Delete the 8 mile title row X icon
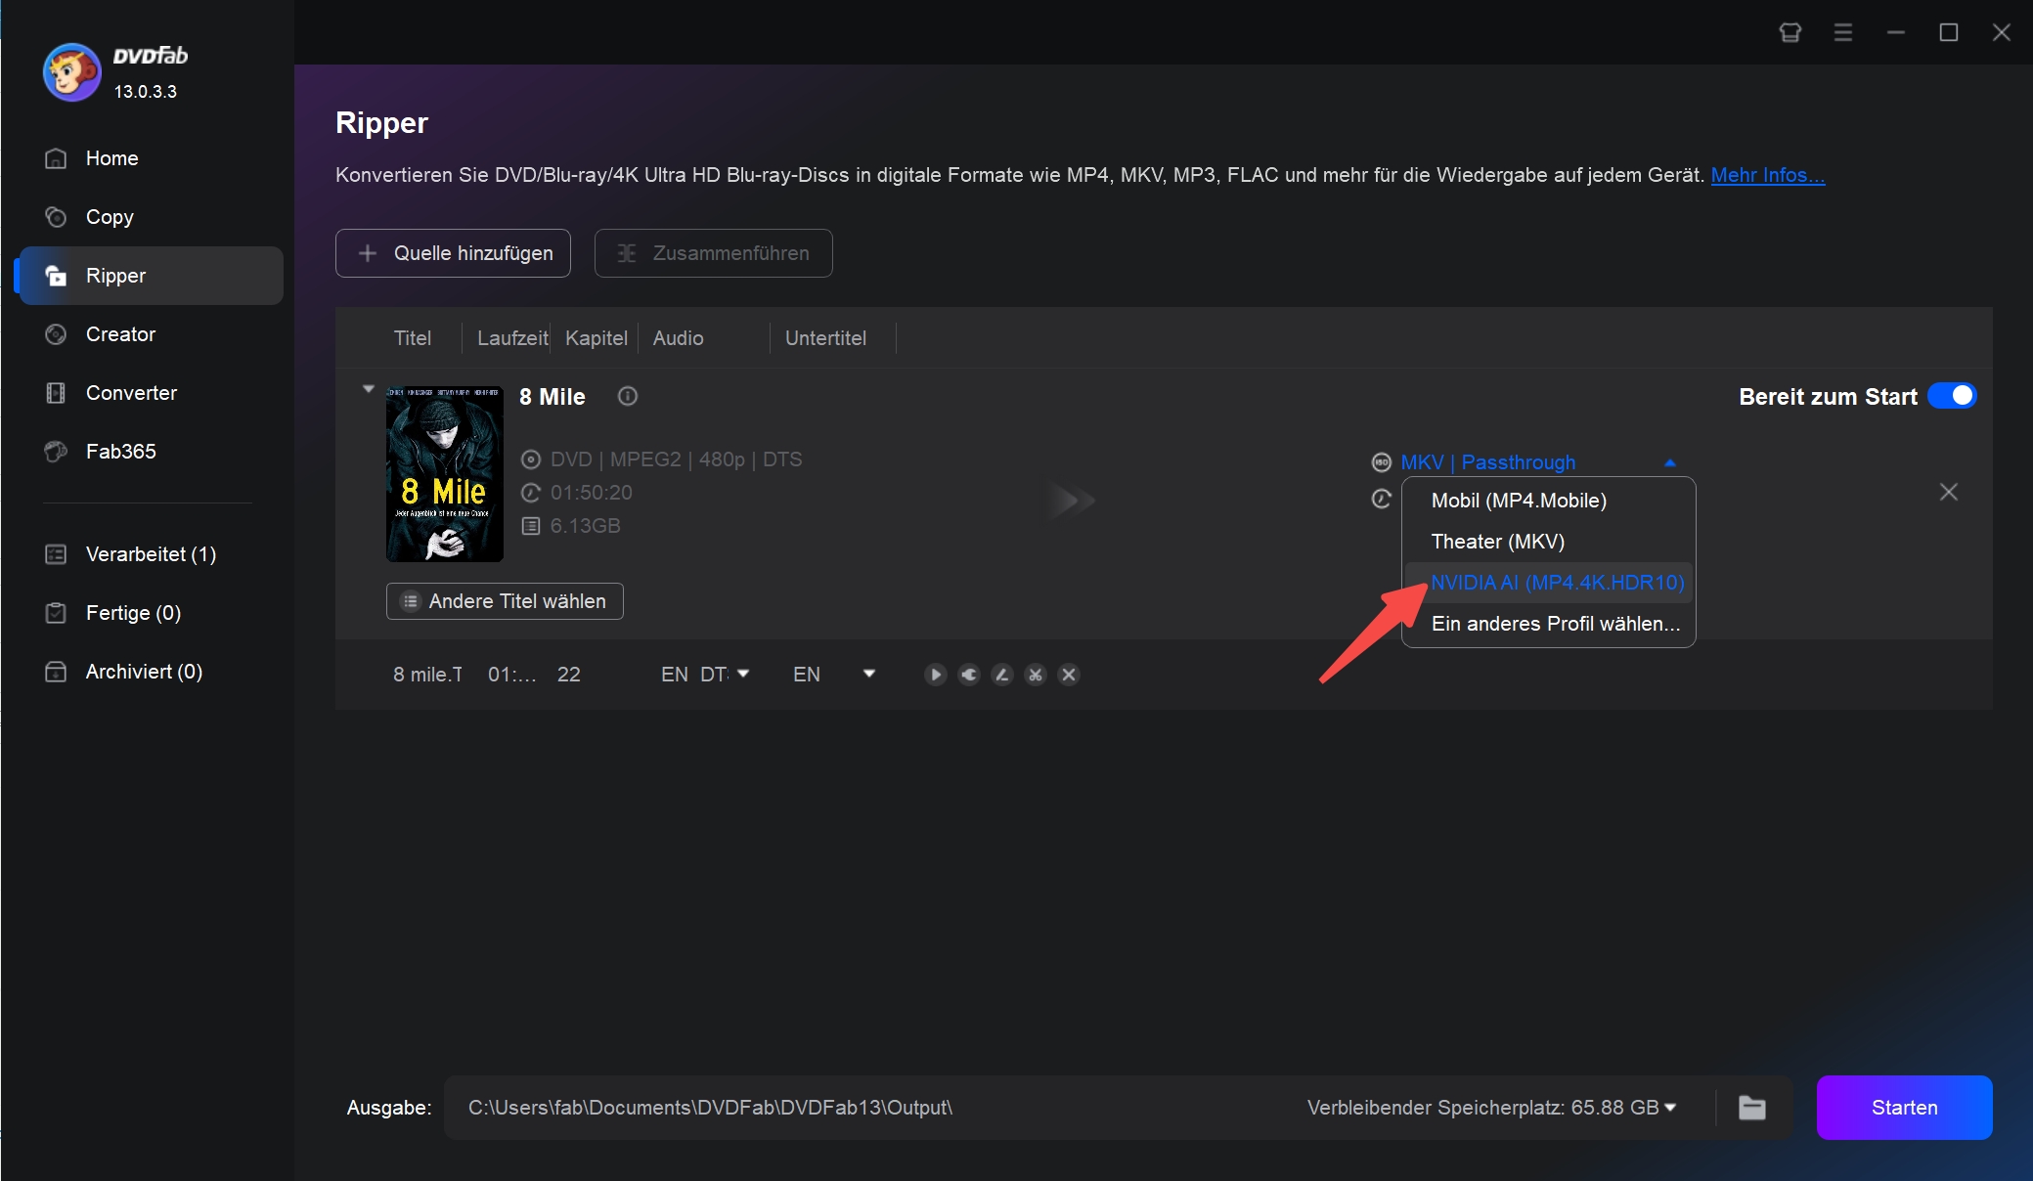 (1069, 675)
